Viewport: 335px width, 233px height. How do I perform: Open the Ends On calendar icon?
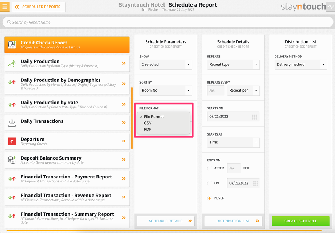[x=256, y=184]
